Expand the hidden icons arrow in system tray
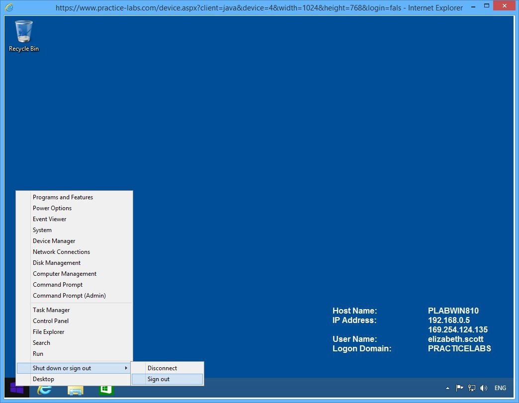 pyautogui.click(x=447, y=388)
